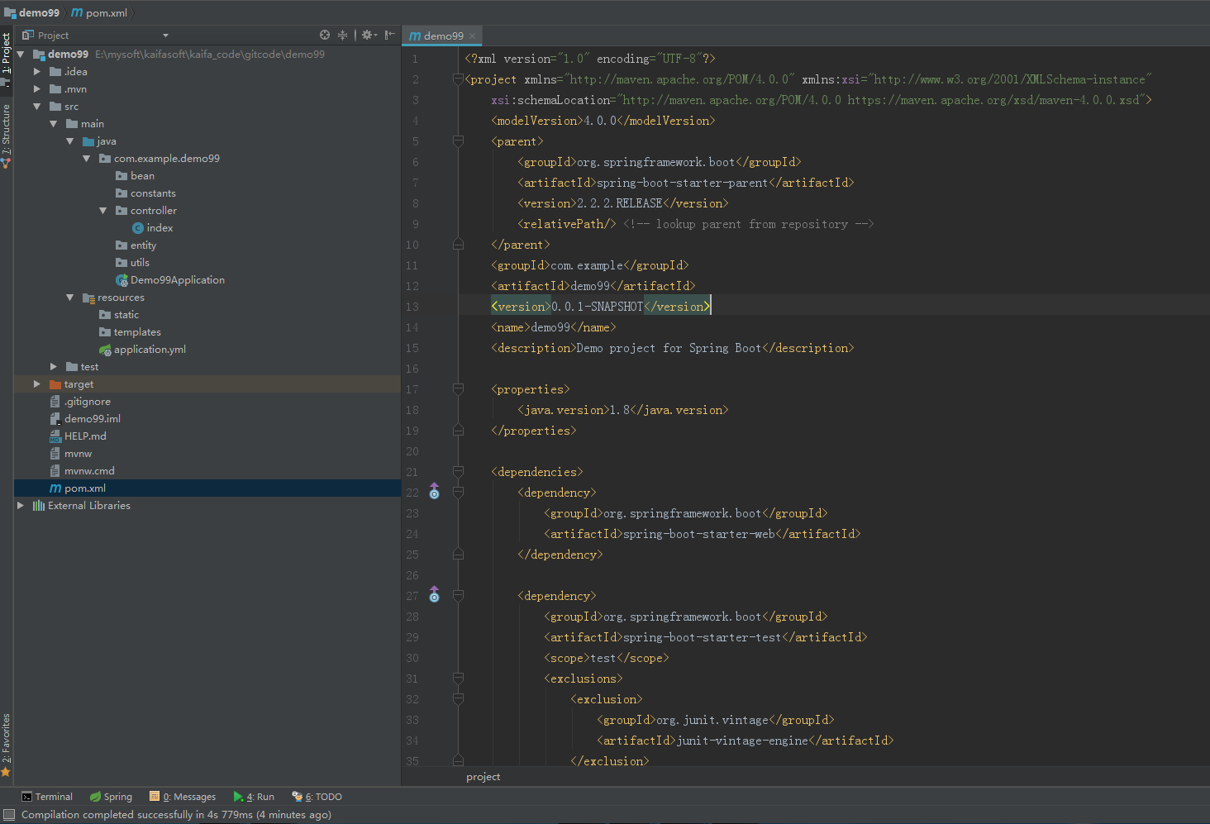
Task: Collapse the controller package
Action: [x=103, y=211]
